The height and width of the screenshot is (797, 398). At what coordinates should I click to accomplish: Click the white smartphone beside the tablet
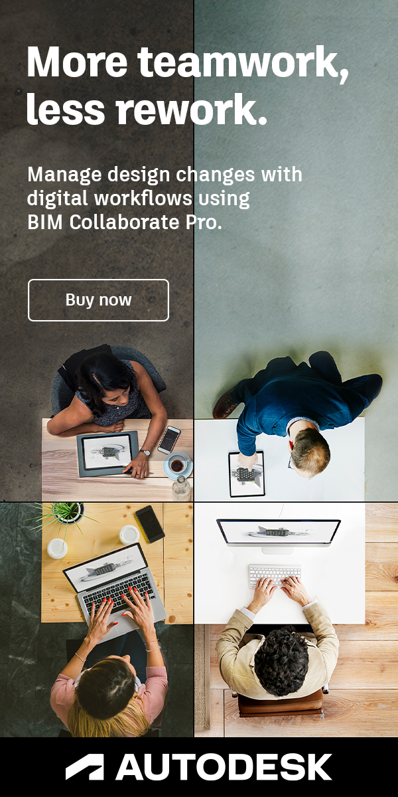(168, 440)
